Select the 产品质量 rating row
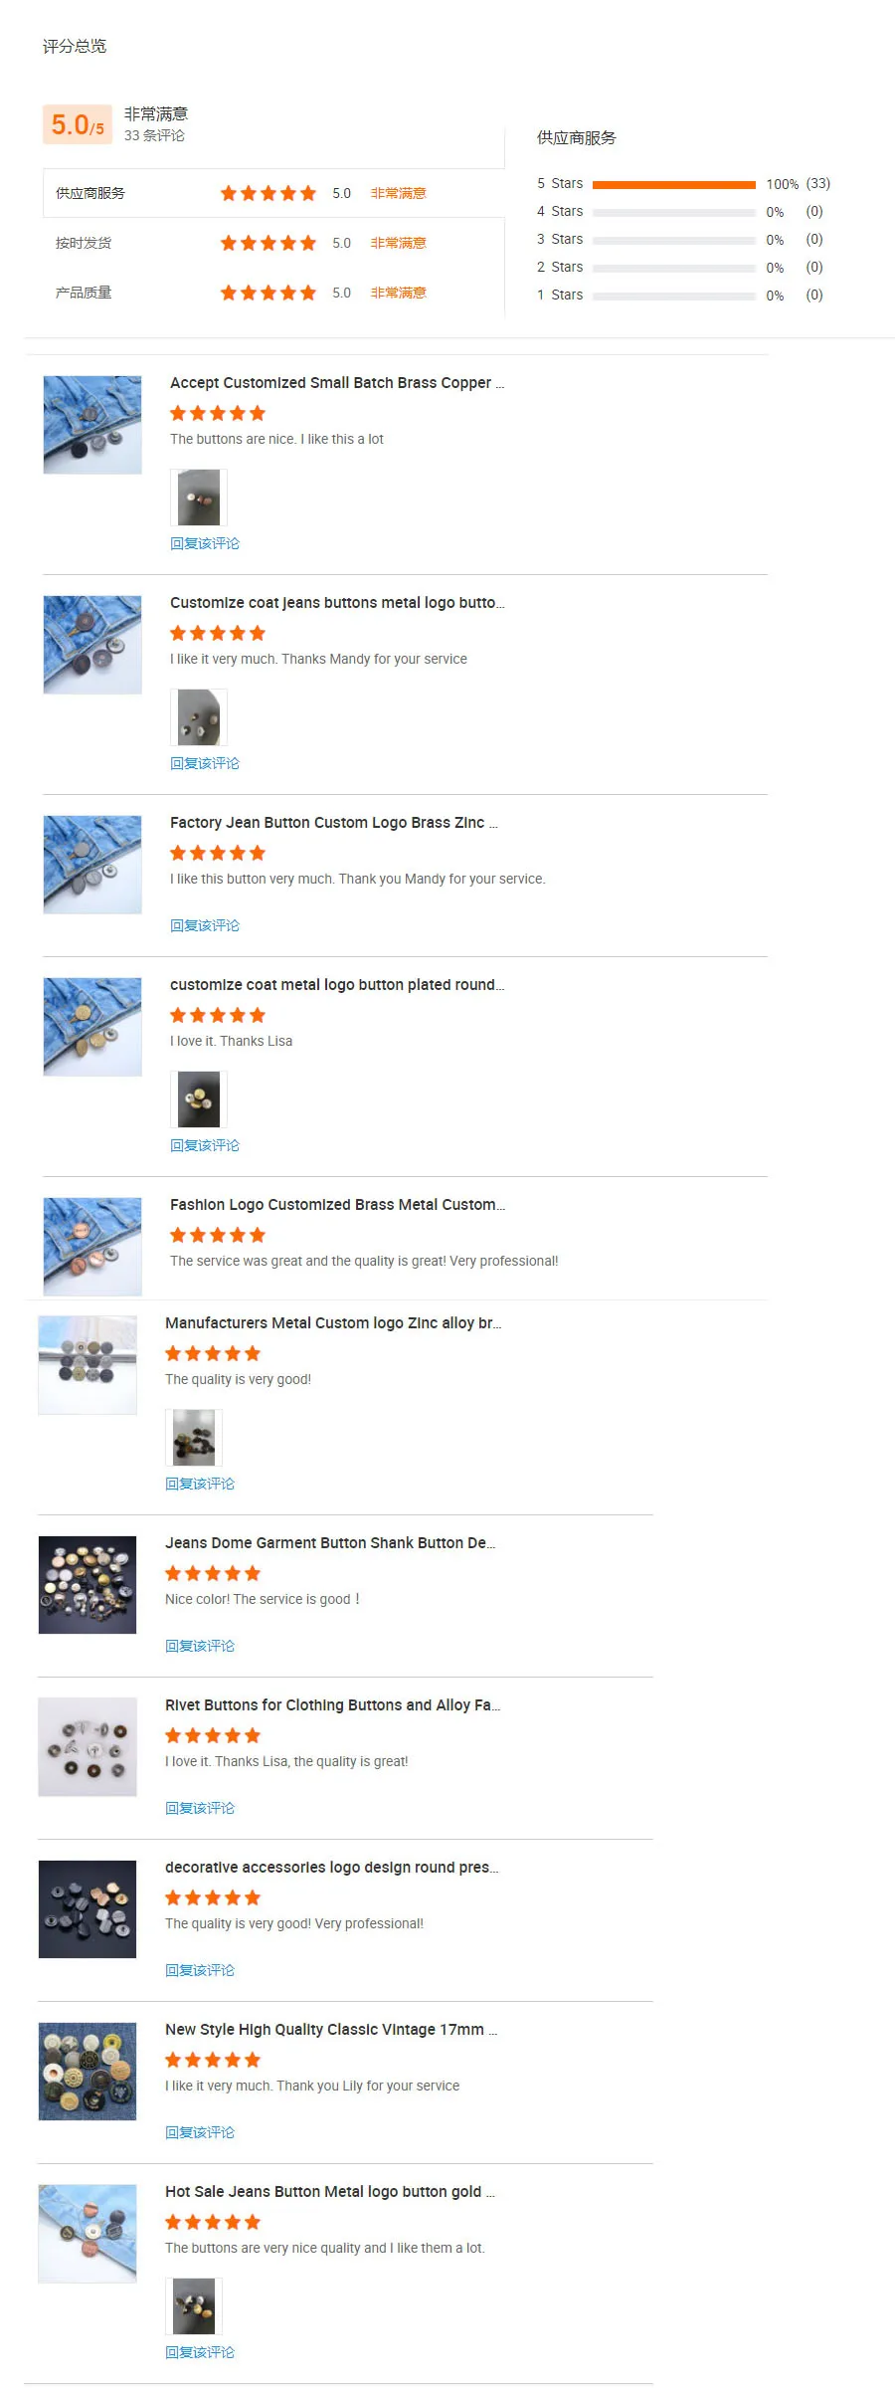The width and height of the screenshot is (895, 2388). coord(273,293)
